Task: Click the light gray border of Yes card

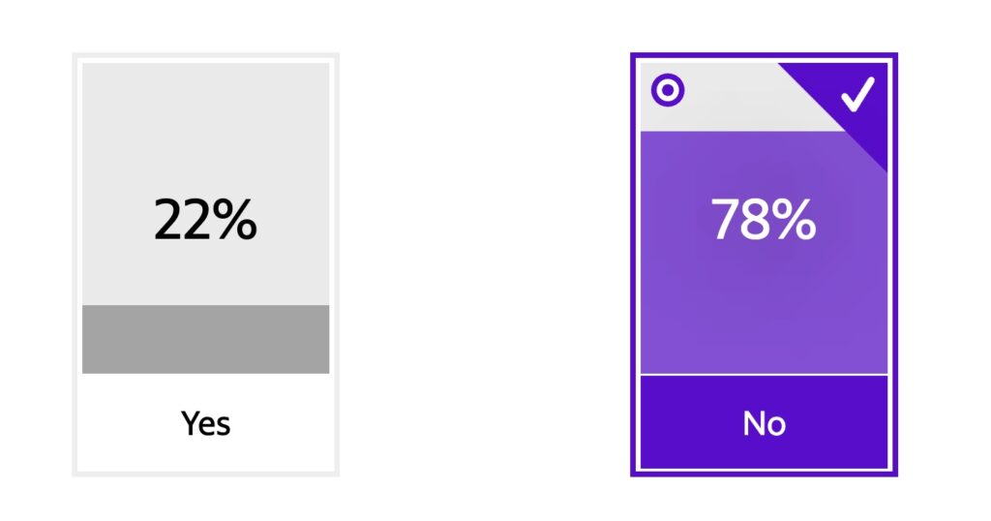Action: click(x=75, y=264)
